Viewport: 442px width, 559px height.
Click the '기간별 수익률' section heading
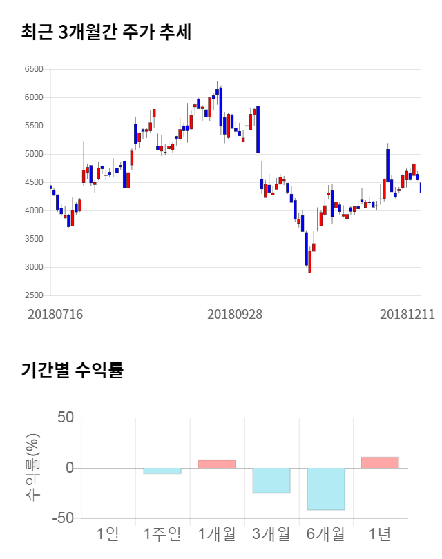(x=72, y=370)
